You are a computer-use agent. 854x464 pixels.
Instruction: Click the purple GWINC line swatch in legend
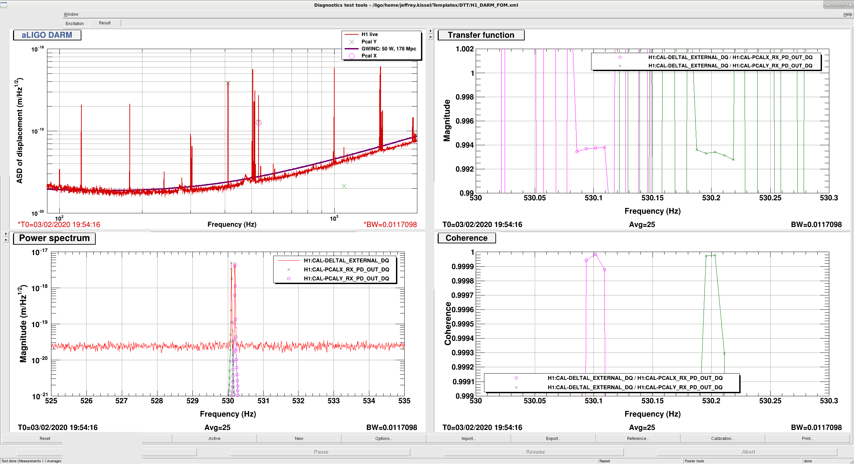352,49
